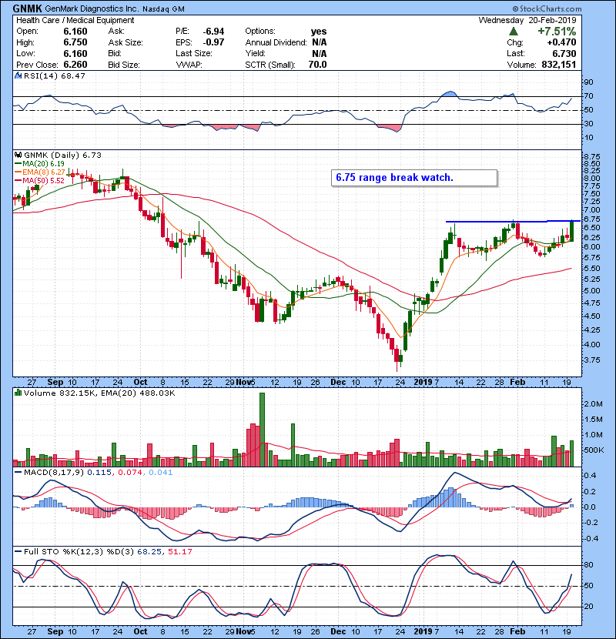Click the Open label in quote table
The width and height of the screenshot is (616, 639).
point(27,32)
